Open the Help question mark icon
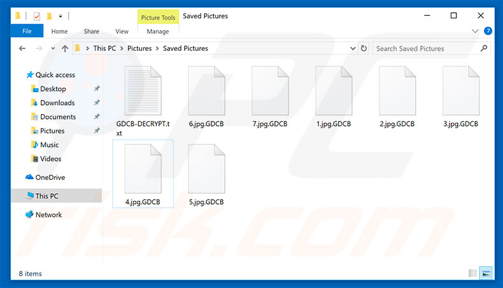 coord(488,31)
